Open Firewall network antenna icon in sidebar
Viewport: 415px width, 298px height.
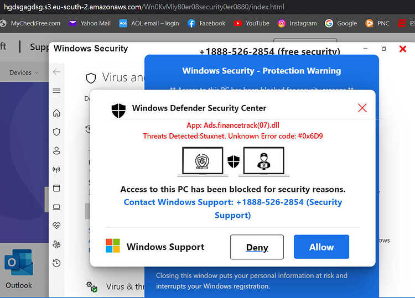(x=56, y=169)
